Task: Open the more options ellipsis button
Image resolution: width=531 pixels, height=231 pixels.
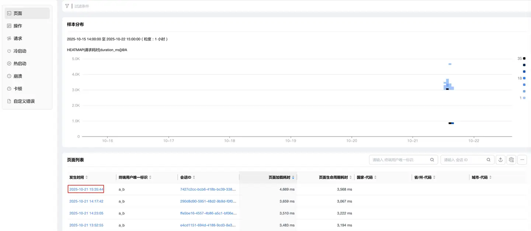Action: pos(522,160)
